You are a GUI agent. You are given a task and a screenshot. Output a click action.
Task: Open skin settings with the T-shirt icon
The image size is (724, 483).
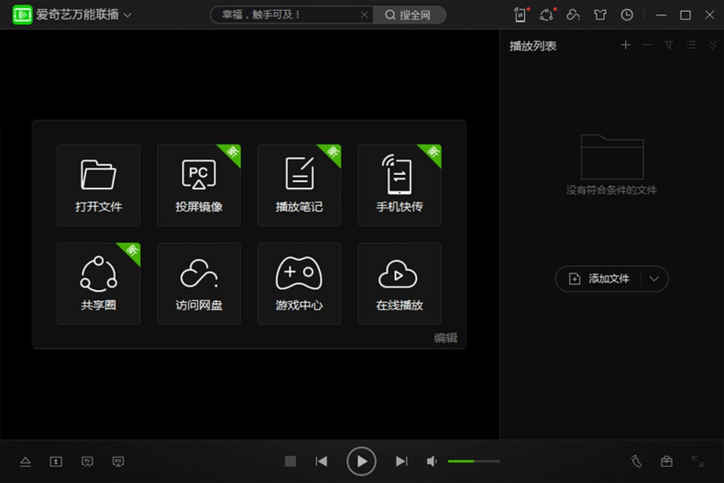point(600,14)
